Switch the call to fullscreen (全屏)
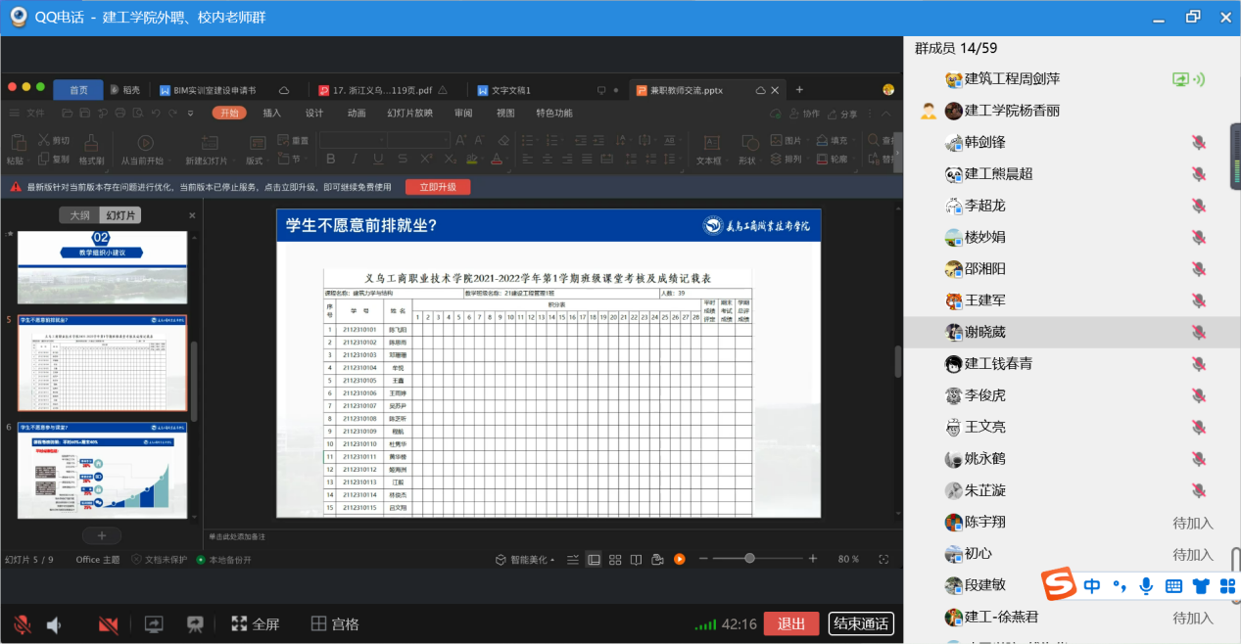This screenshot has height=644, width=1241. coord(255,624)
